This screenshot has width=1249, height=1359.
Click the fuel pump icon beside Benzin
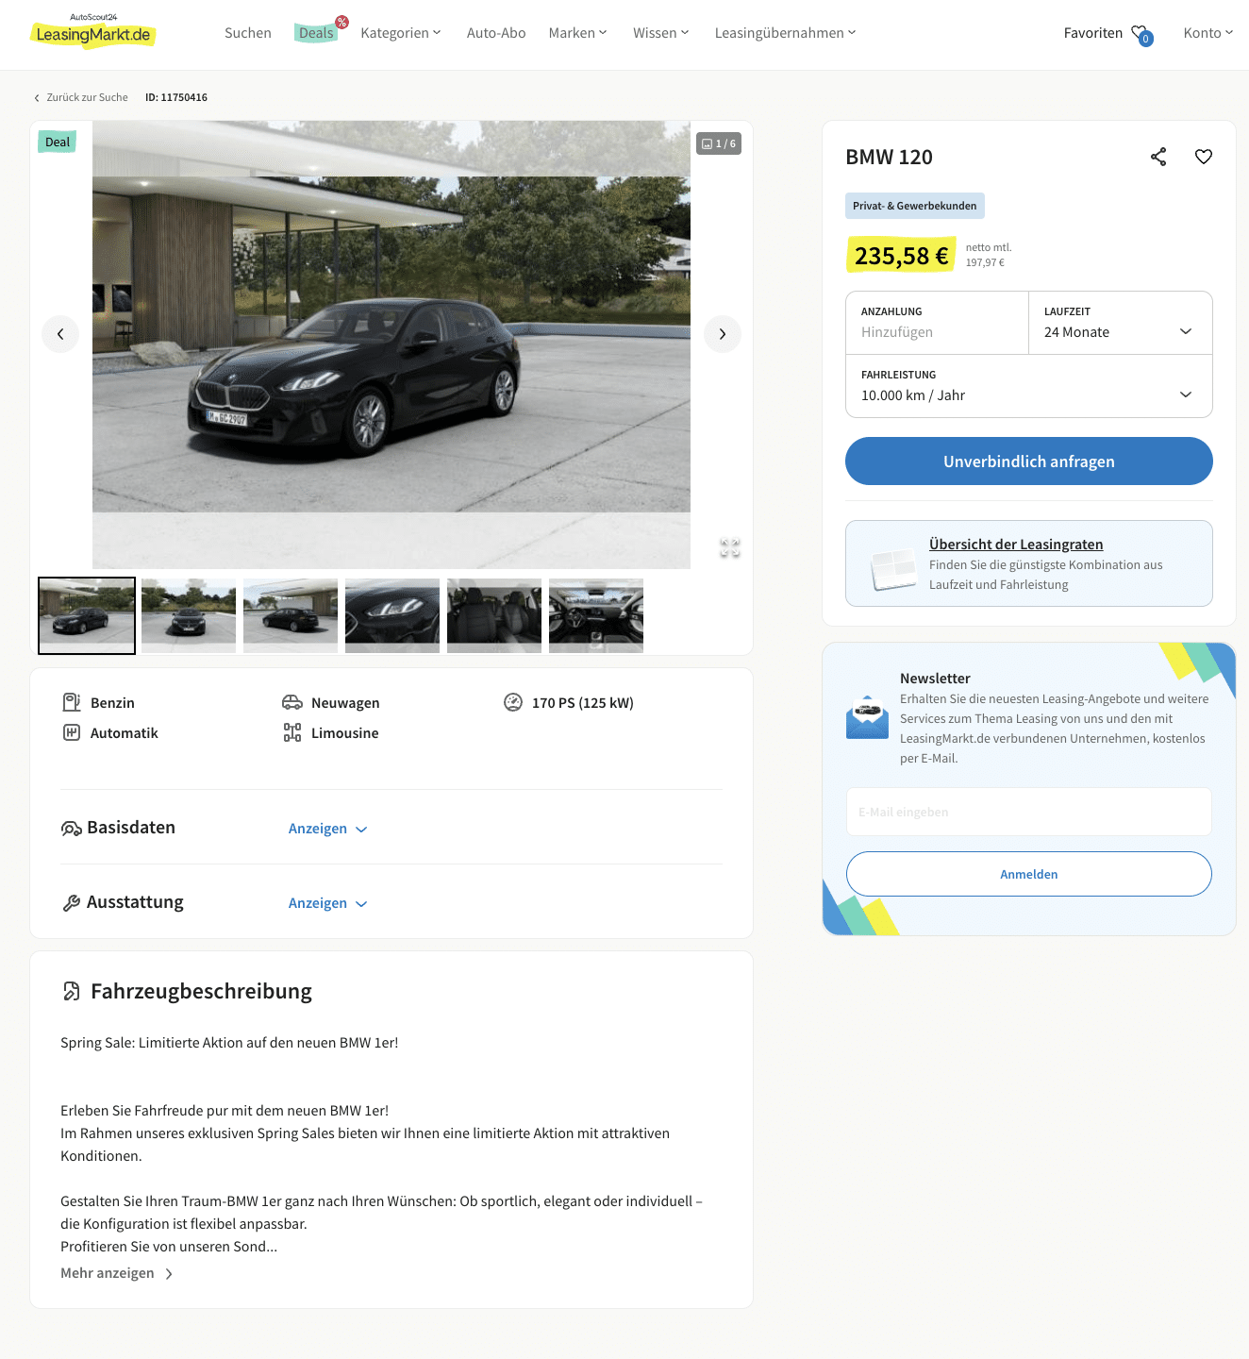tap(72, 702)
